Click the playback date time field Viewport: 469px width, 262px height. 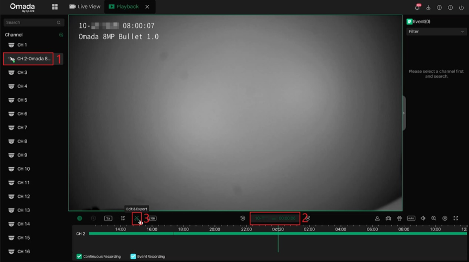pos(275,219)
